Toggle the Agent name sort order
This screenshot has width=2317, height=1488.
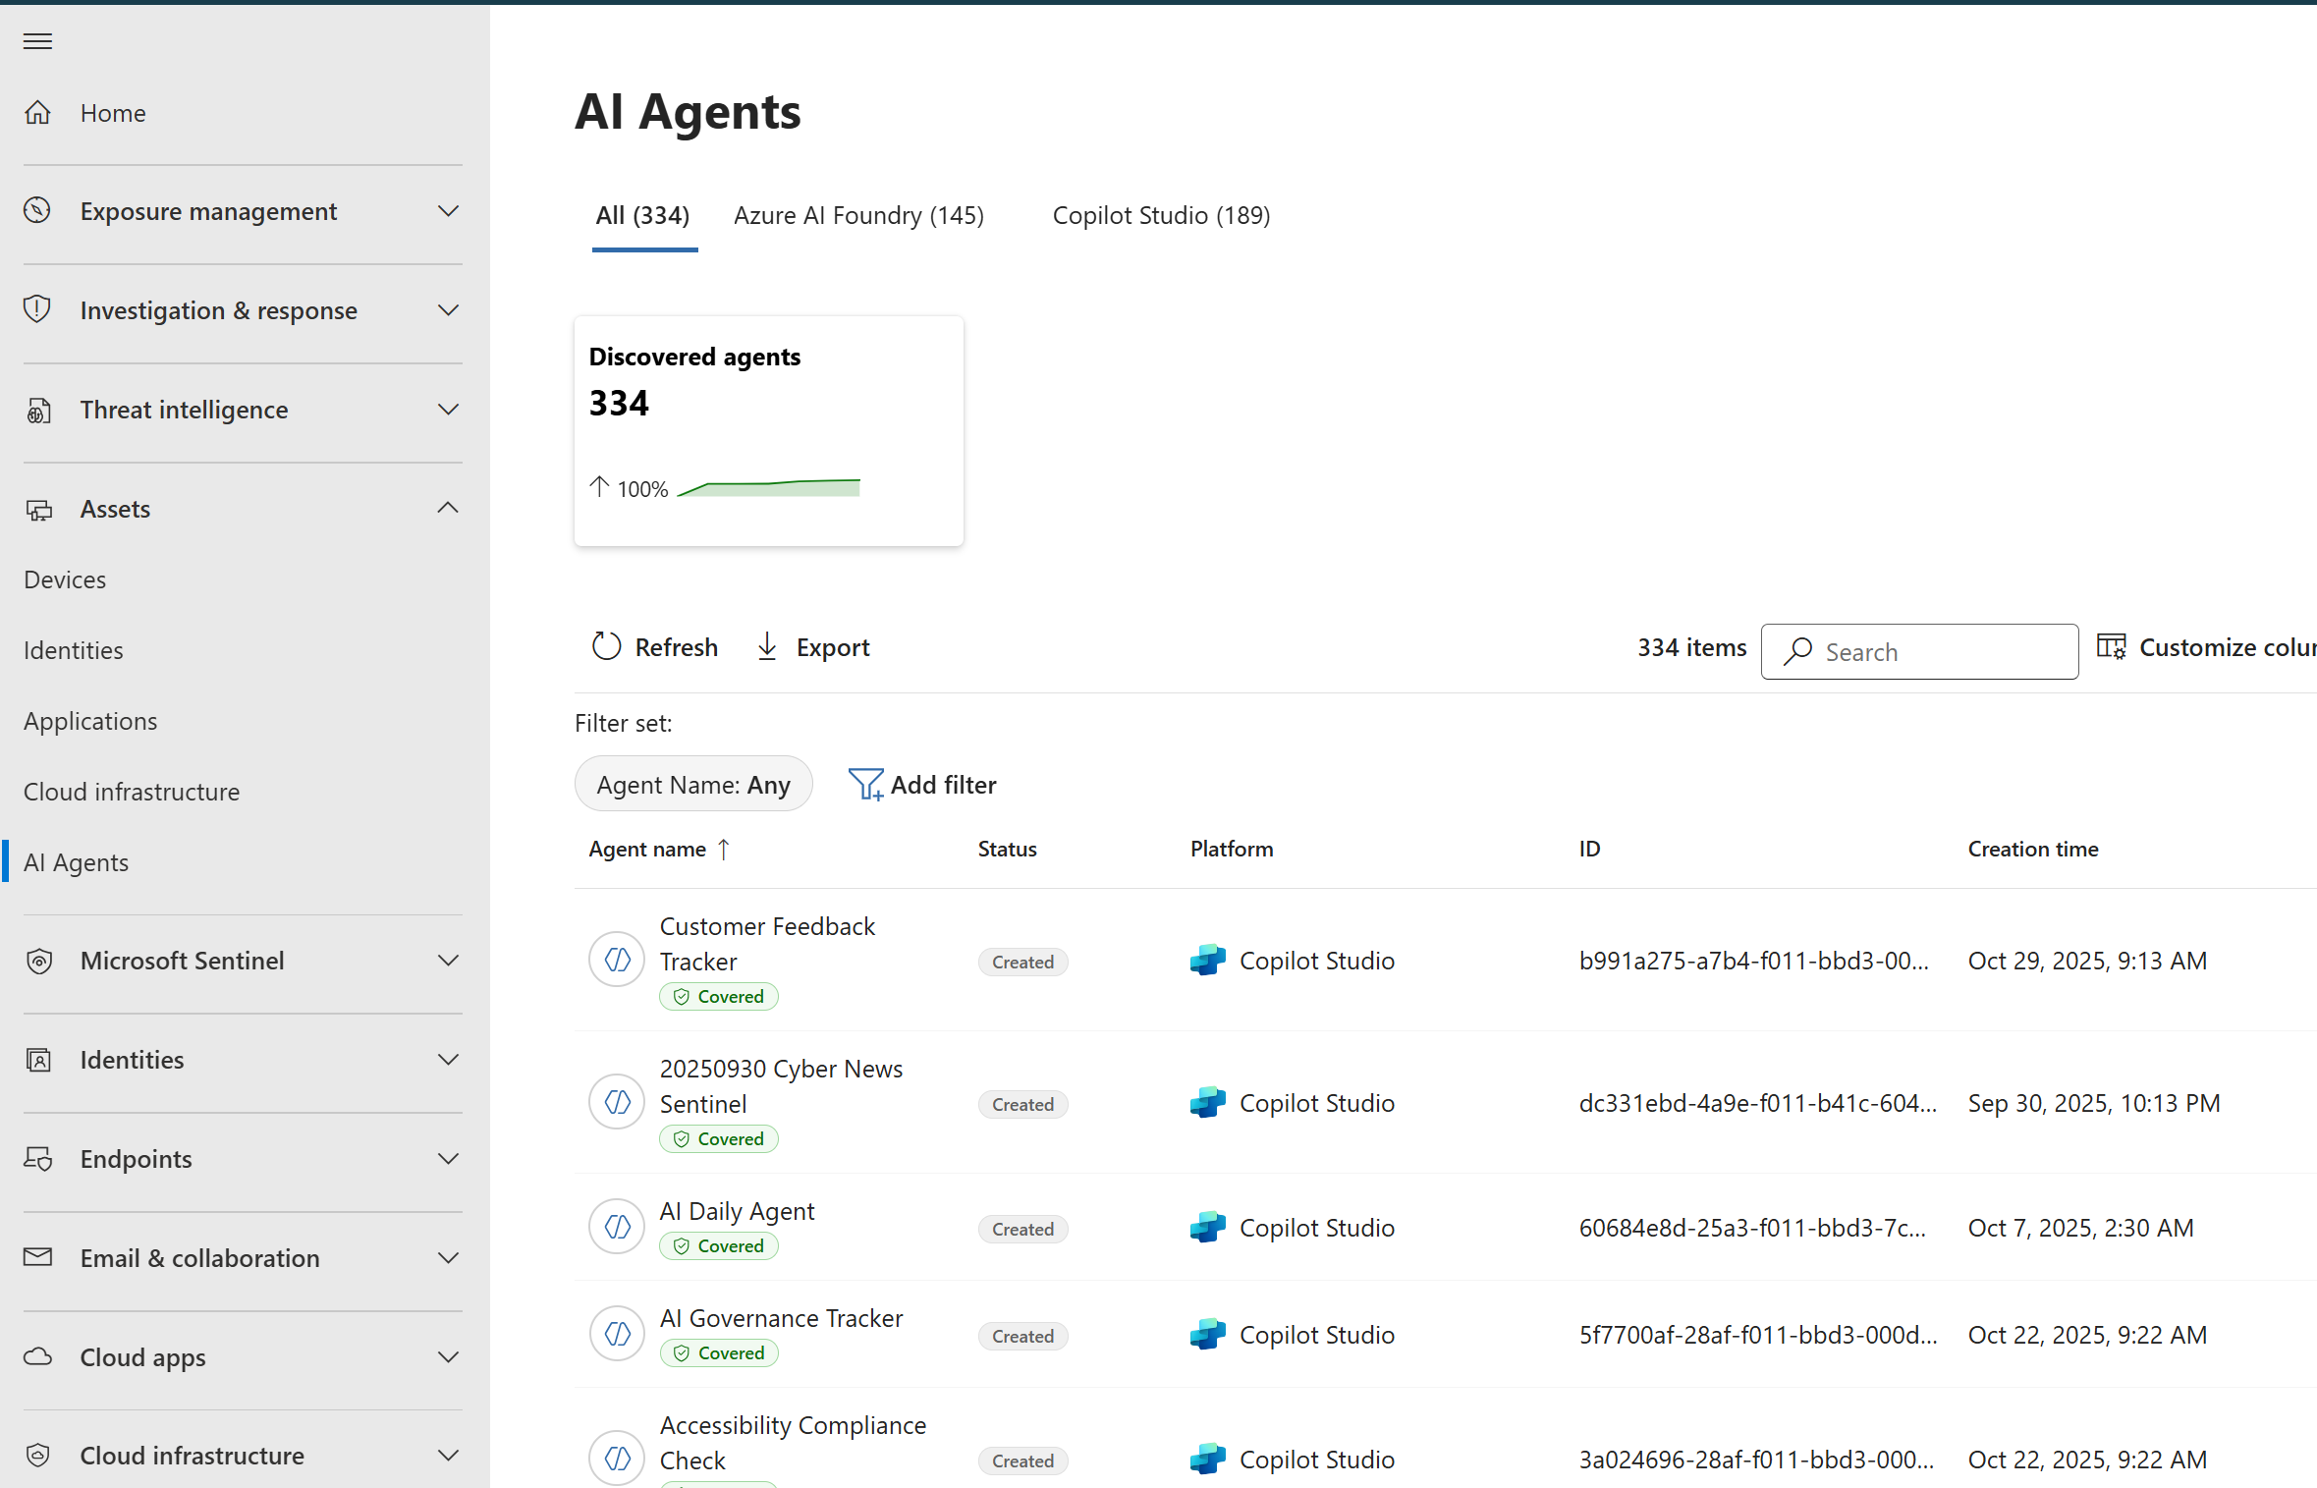[725, 849]
